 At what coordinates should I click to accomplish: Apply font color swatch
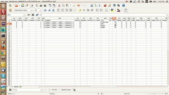point(119,10)
